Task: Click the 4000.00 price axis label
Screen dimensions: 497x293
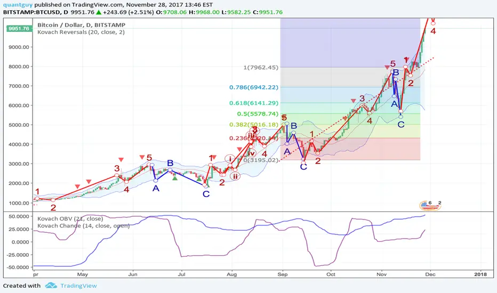Action: coord(19,144)
